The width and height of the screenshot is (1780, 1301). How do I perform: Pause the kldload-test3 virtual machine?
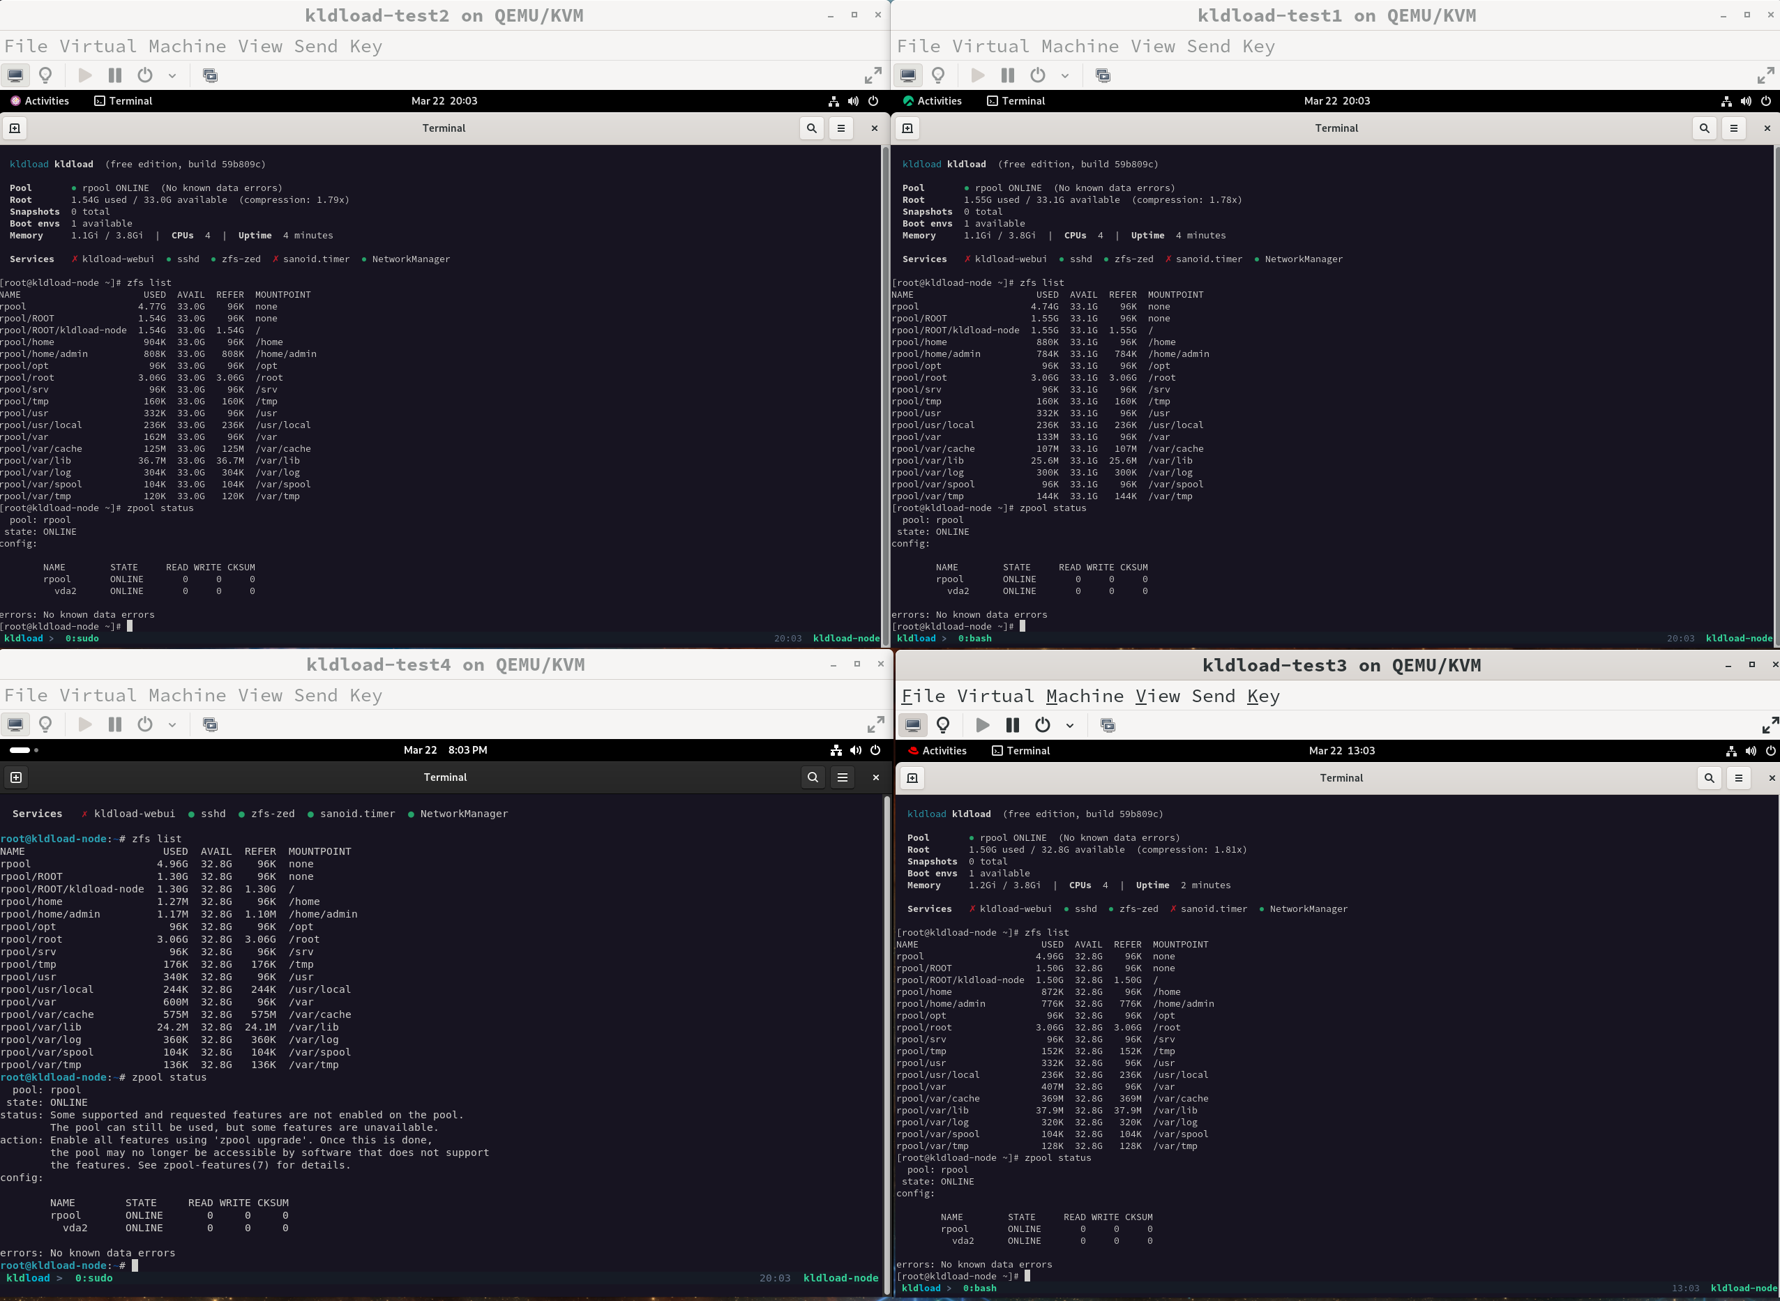coord(1012,725)
